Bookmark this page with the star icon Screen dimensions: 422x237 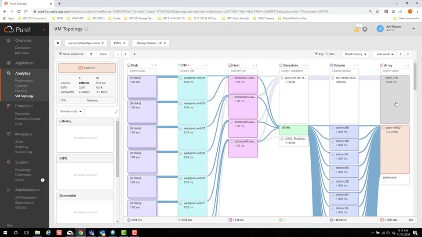(x=377, y=11)
